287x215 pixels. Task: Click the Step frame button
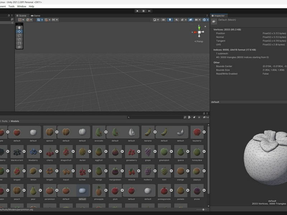(149, 11)
